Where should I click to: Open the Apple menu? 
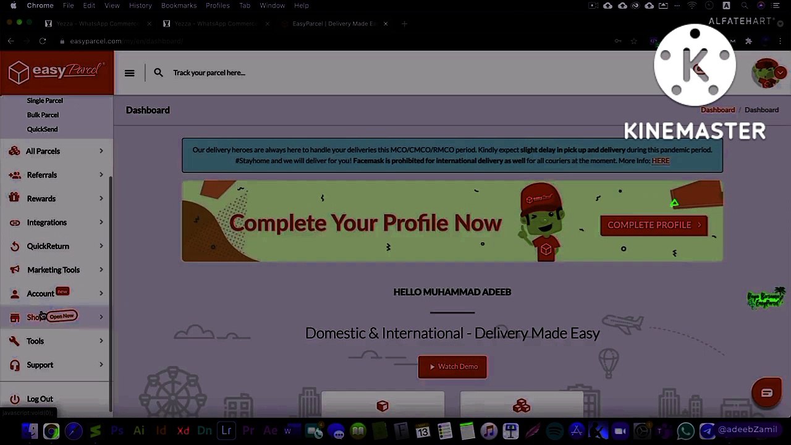tap(13, 6)
